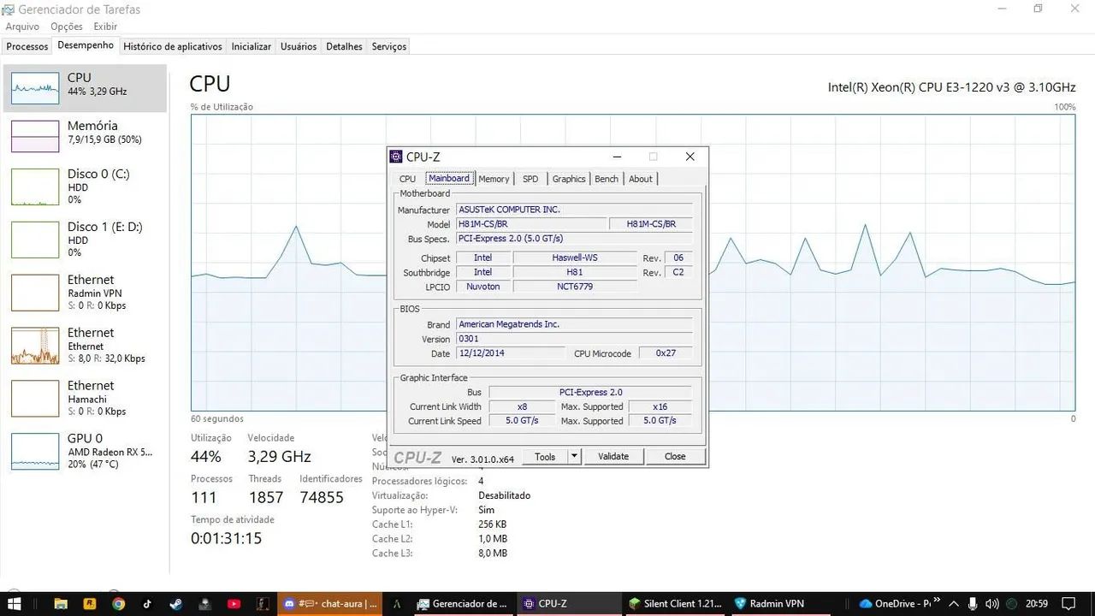
Task: Open the Memory tab in CPU-Z
Action: point(494,179)
